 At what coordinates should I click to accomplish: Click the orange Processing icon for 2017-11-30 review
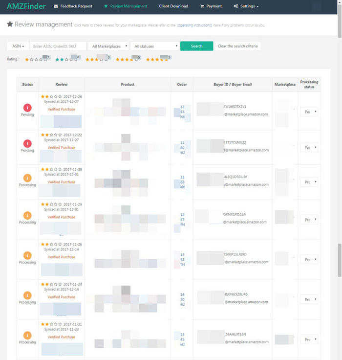pos(27,178)
